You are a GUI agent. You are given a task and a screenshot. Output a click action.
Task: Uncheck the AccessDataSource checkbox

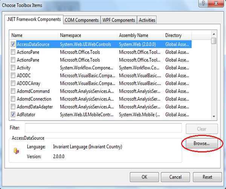13,44
